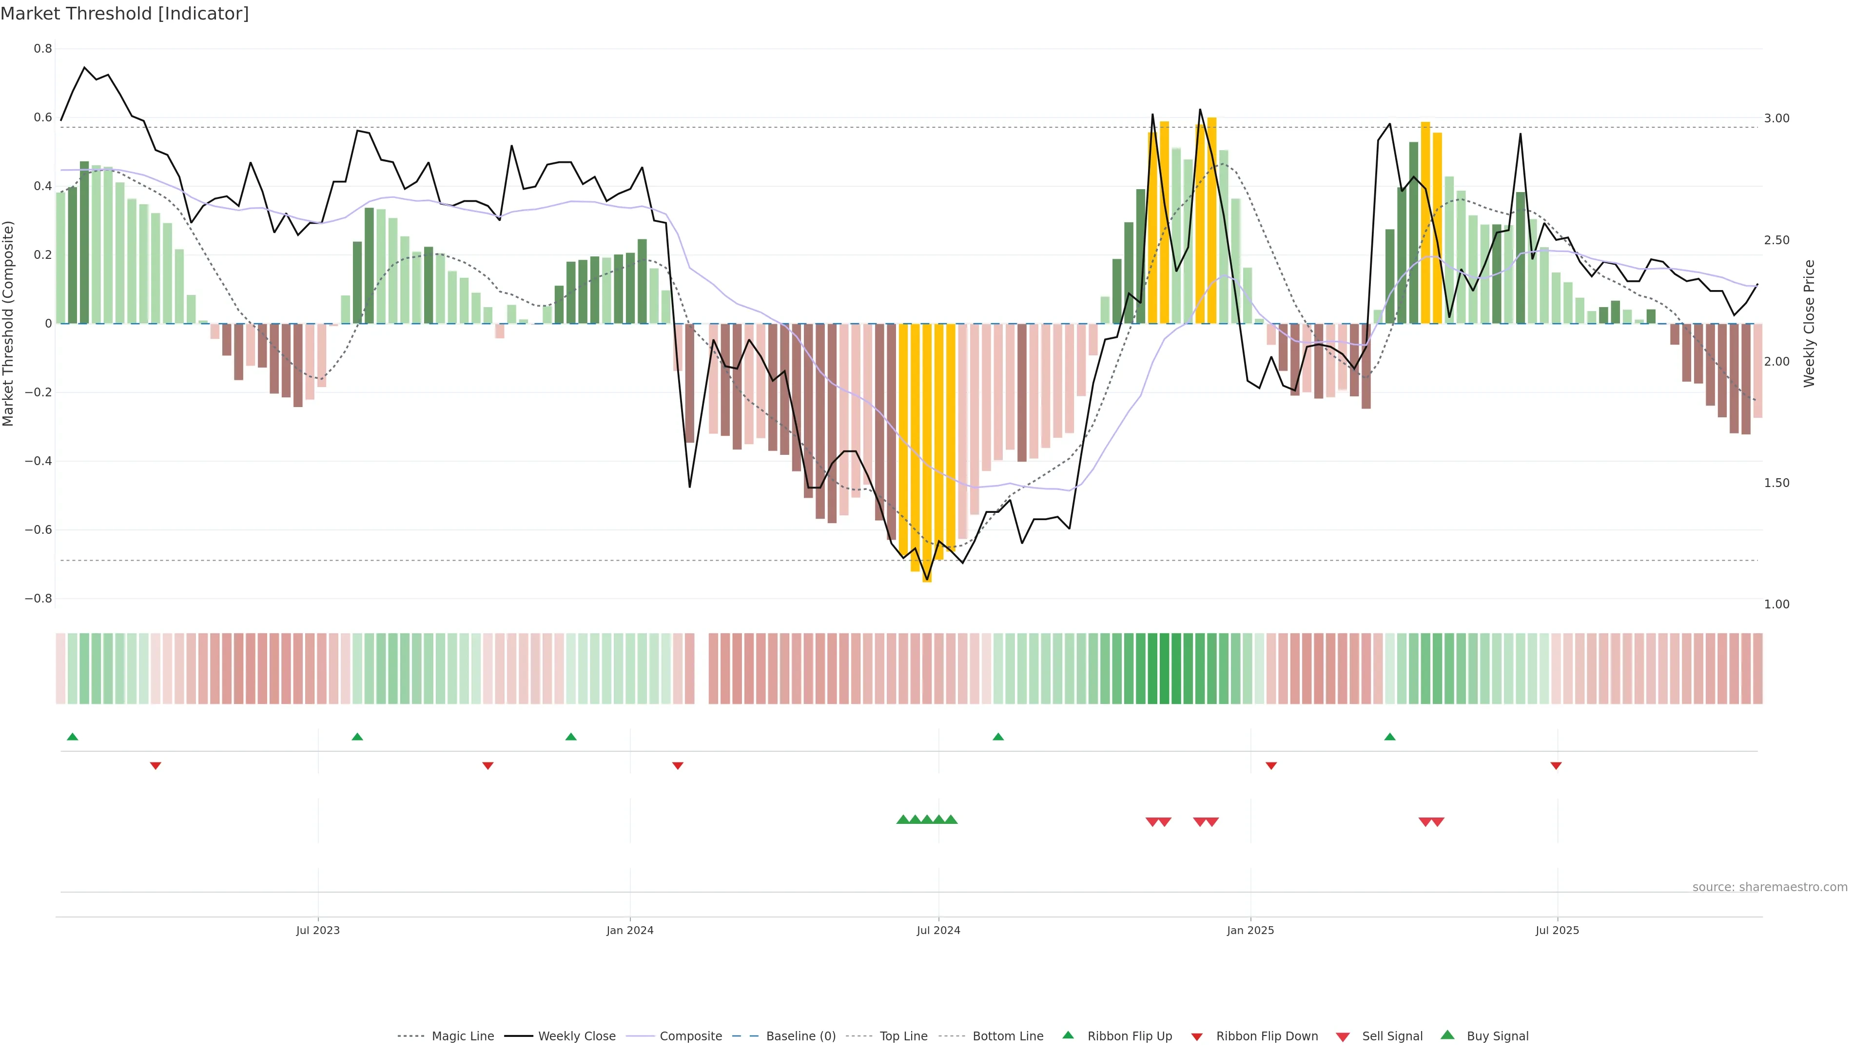Click the Ribbon Flip Down legend triangle

click(x=1197, y=1036)
